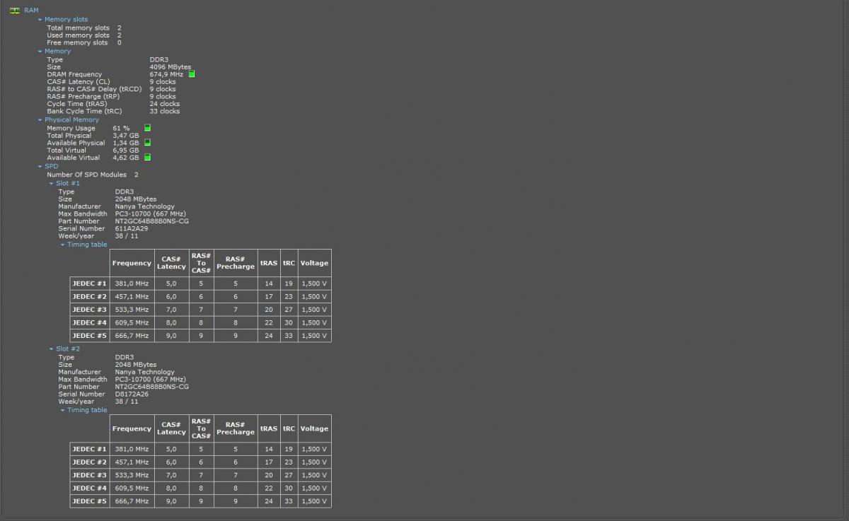Viewport: 849px width, 521px height.
Task: Click tRC header in Slot #2 timing table
Action: pyautogui.click(x=289, y=428)
